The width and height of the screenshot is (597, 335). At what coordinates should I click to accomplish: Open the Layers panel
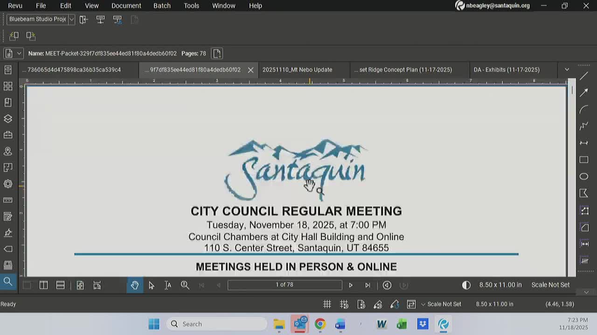click(x=7, y=119)
